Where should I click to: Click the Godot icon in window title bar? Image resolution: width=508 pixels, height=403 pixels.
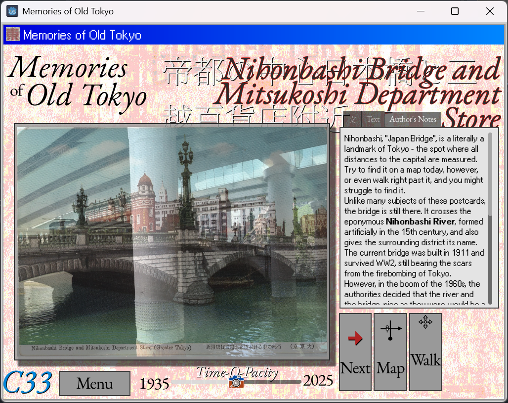point(12,11)
